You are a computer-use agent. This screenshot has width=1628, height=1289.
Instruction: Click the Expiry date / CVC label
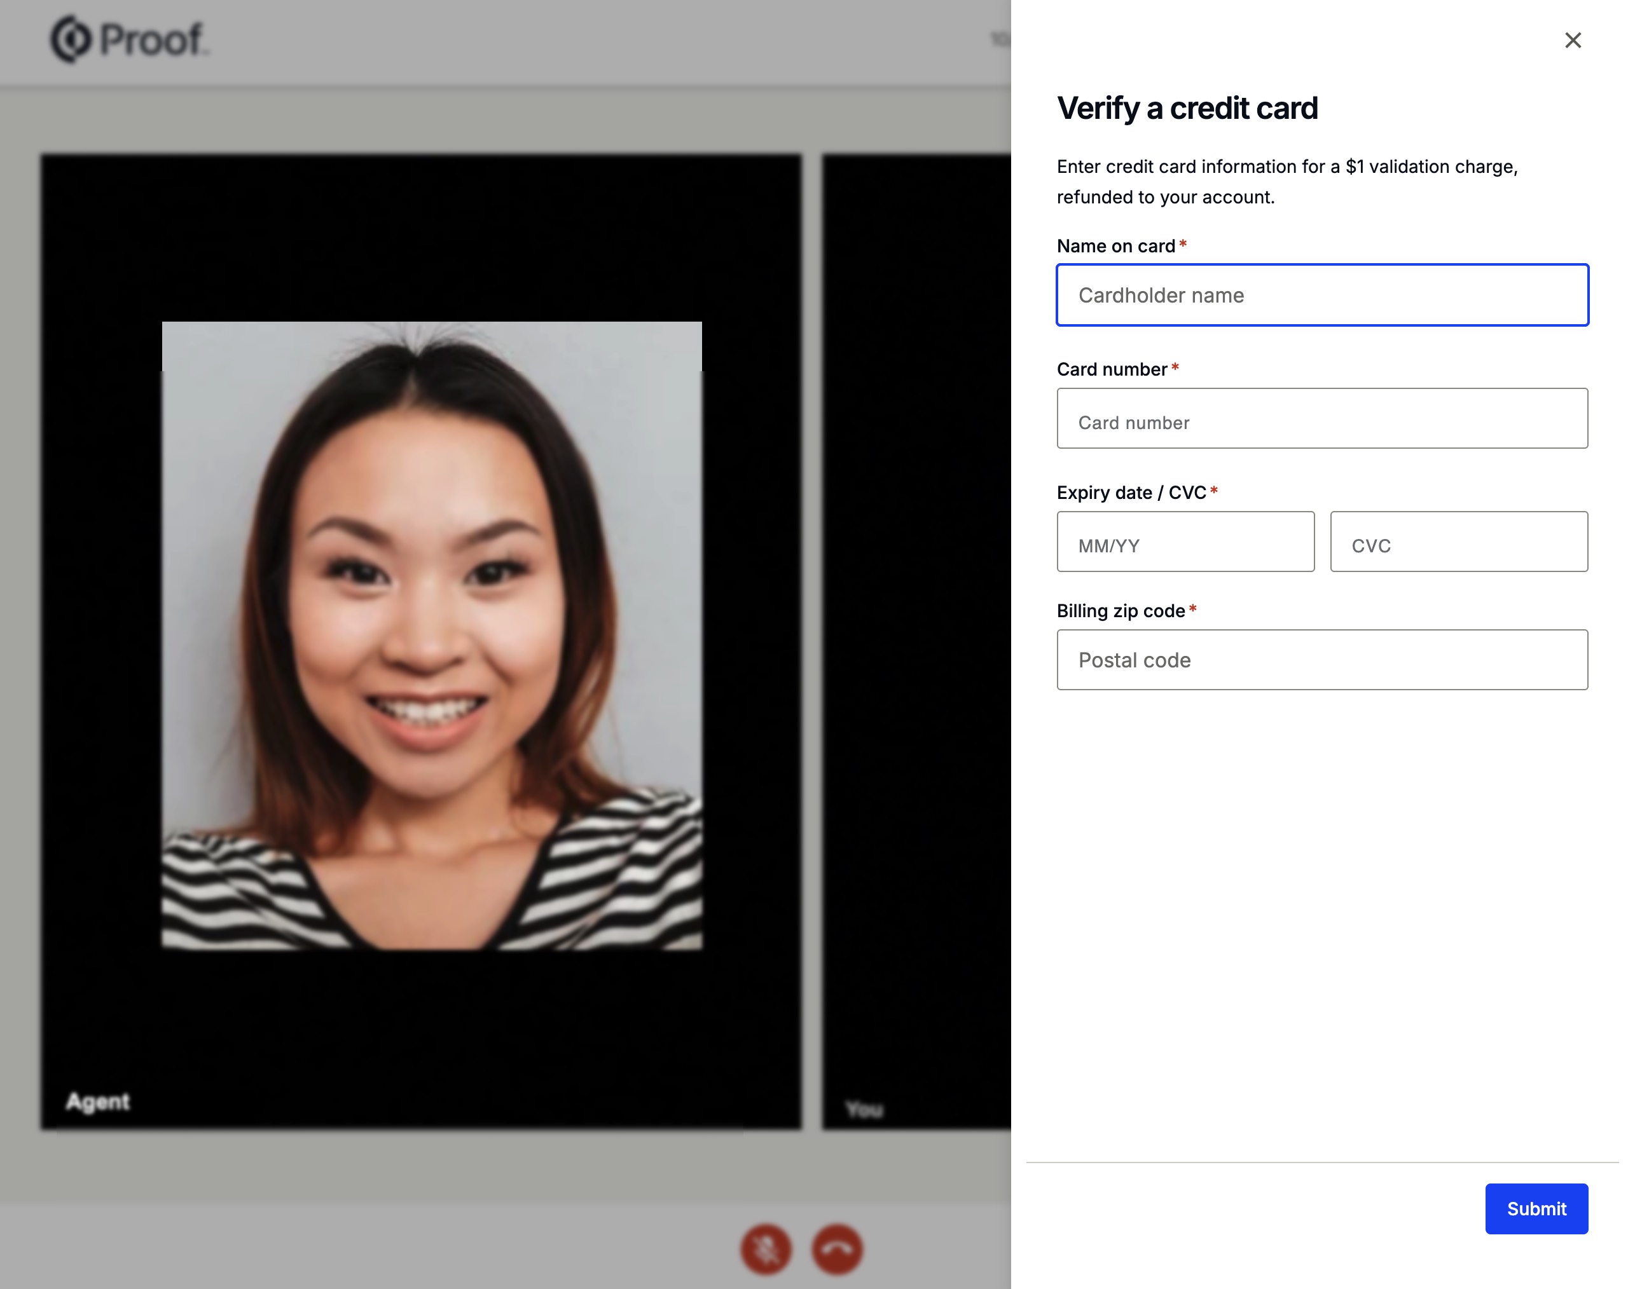(x=1133, y=492)
